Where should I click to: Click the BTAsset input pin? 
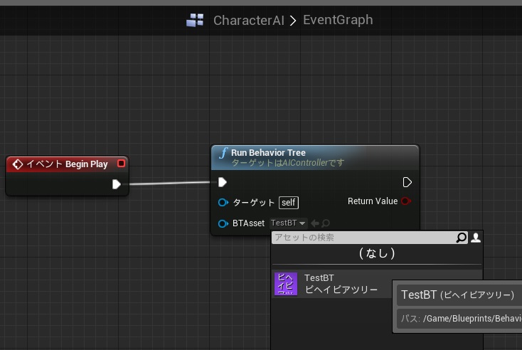tap(223, 223)
